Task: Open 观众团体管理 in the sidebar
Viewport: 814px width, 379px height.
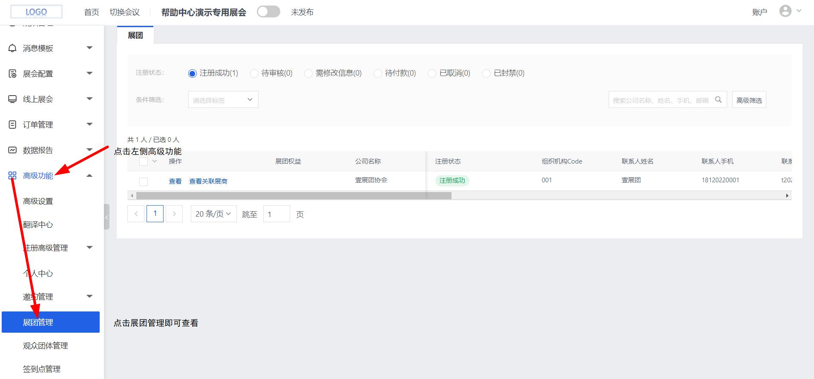Action: click(45, 345)
